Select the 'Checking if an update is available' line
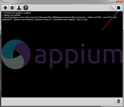Screen dimensions: 124x107 (16, 13)
